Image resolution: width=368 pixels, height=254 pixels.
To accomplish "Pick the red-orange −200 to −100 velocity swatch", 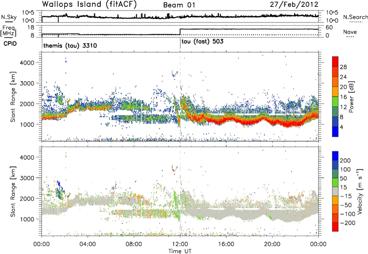I will click(x=335, y=218).
